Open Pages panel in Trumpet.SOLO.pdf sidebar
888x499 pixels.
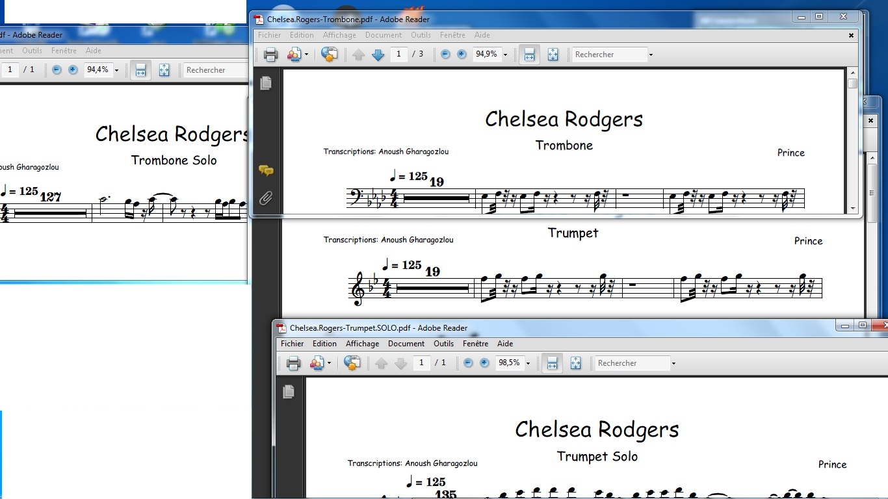click(289, 391)
